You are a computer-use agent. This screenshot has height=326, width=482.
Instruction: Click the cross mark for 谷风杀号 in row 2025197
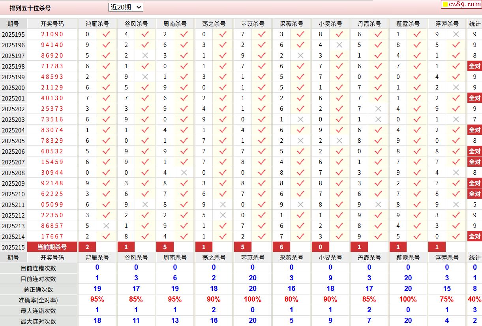coord(145,56)
